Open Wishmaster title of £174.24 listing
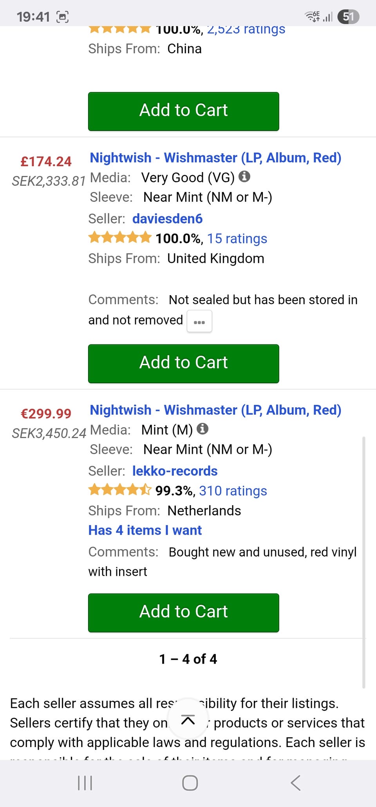376x807 pixels. (x=215, y=158)
